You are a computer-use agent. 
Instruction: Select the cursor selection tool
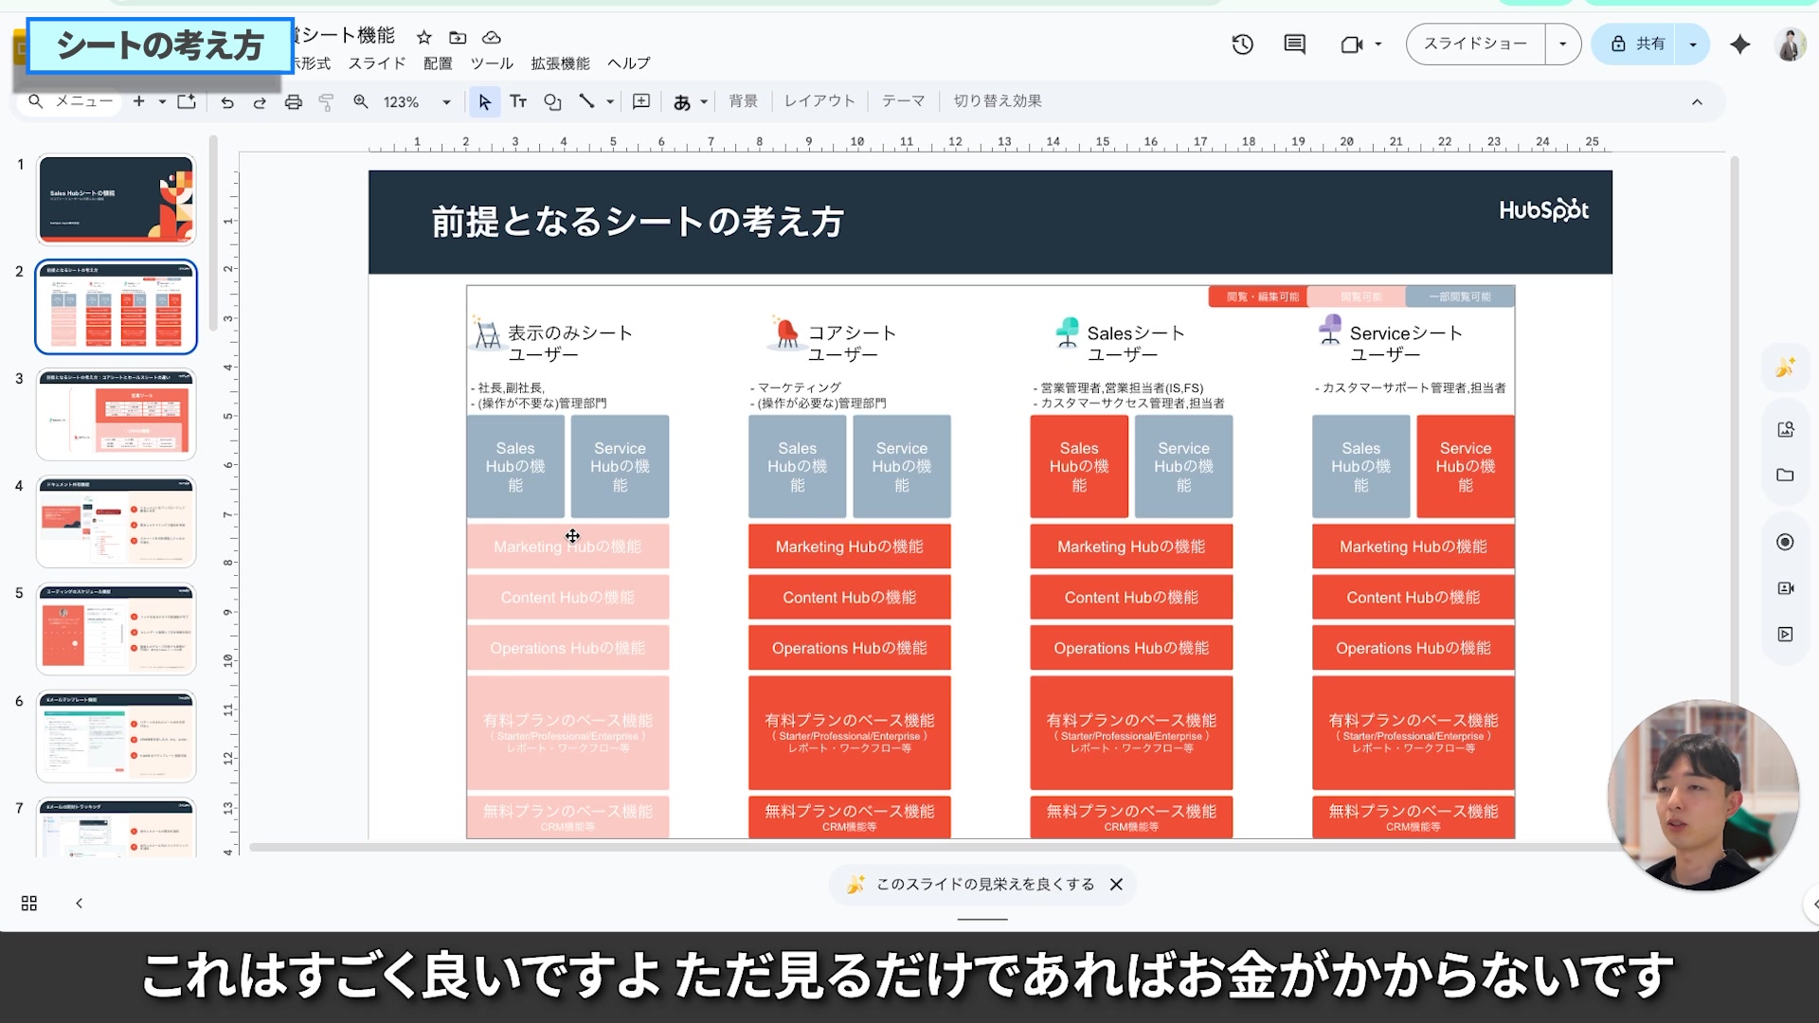pyautogui.click(x=485, y=101)
